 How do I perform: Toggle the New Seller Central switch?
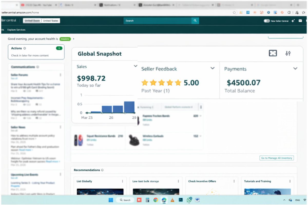tap(267, 21)
